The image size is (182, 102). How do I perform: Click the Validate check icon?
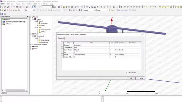pyautogui.click(x=59, y=7)
